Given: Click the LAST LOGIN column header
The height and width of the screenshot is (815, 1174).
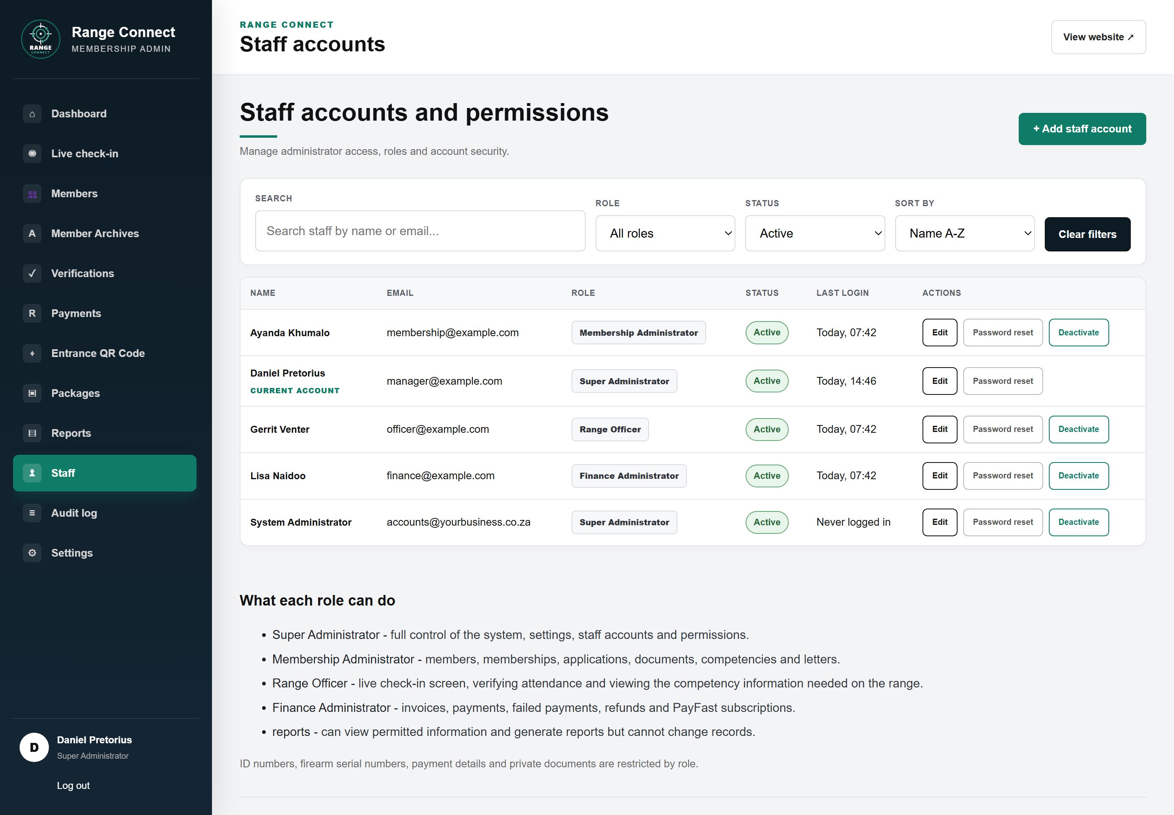Looking at the screenshot, I should (843, 293).
